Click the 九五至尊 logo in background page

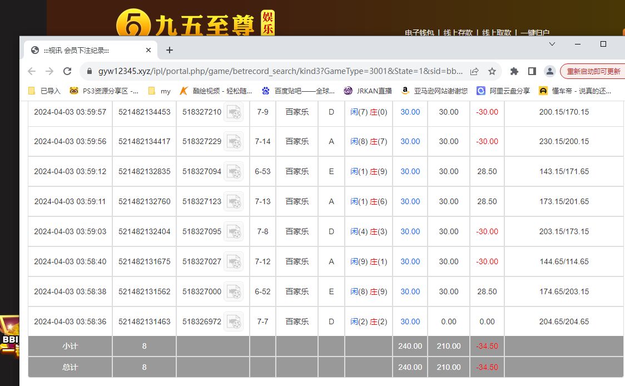pos(195,23)
